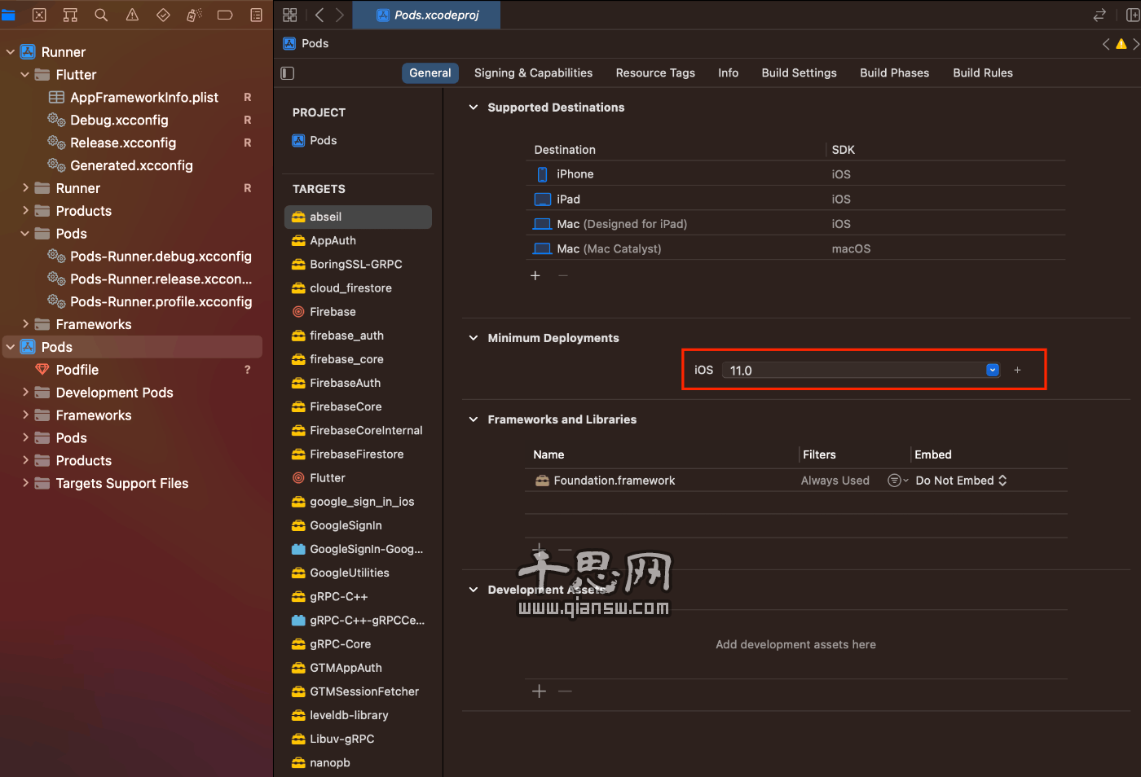The height and width of the screenshot is (777, 1141).
Task: Collapse the Flutter folder
Action: point(25,75)
